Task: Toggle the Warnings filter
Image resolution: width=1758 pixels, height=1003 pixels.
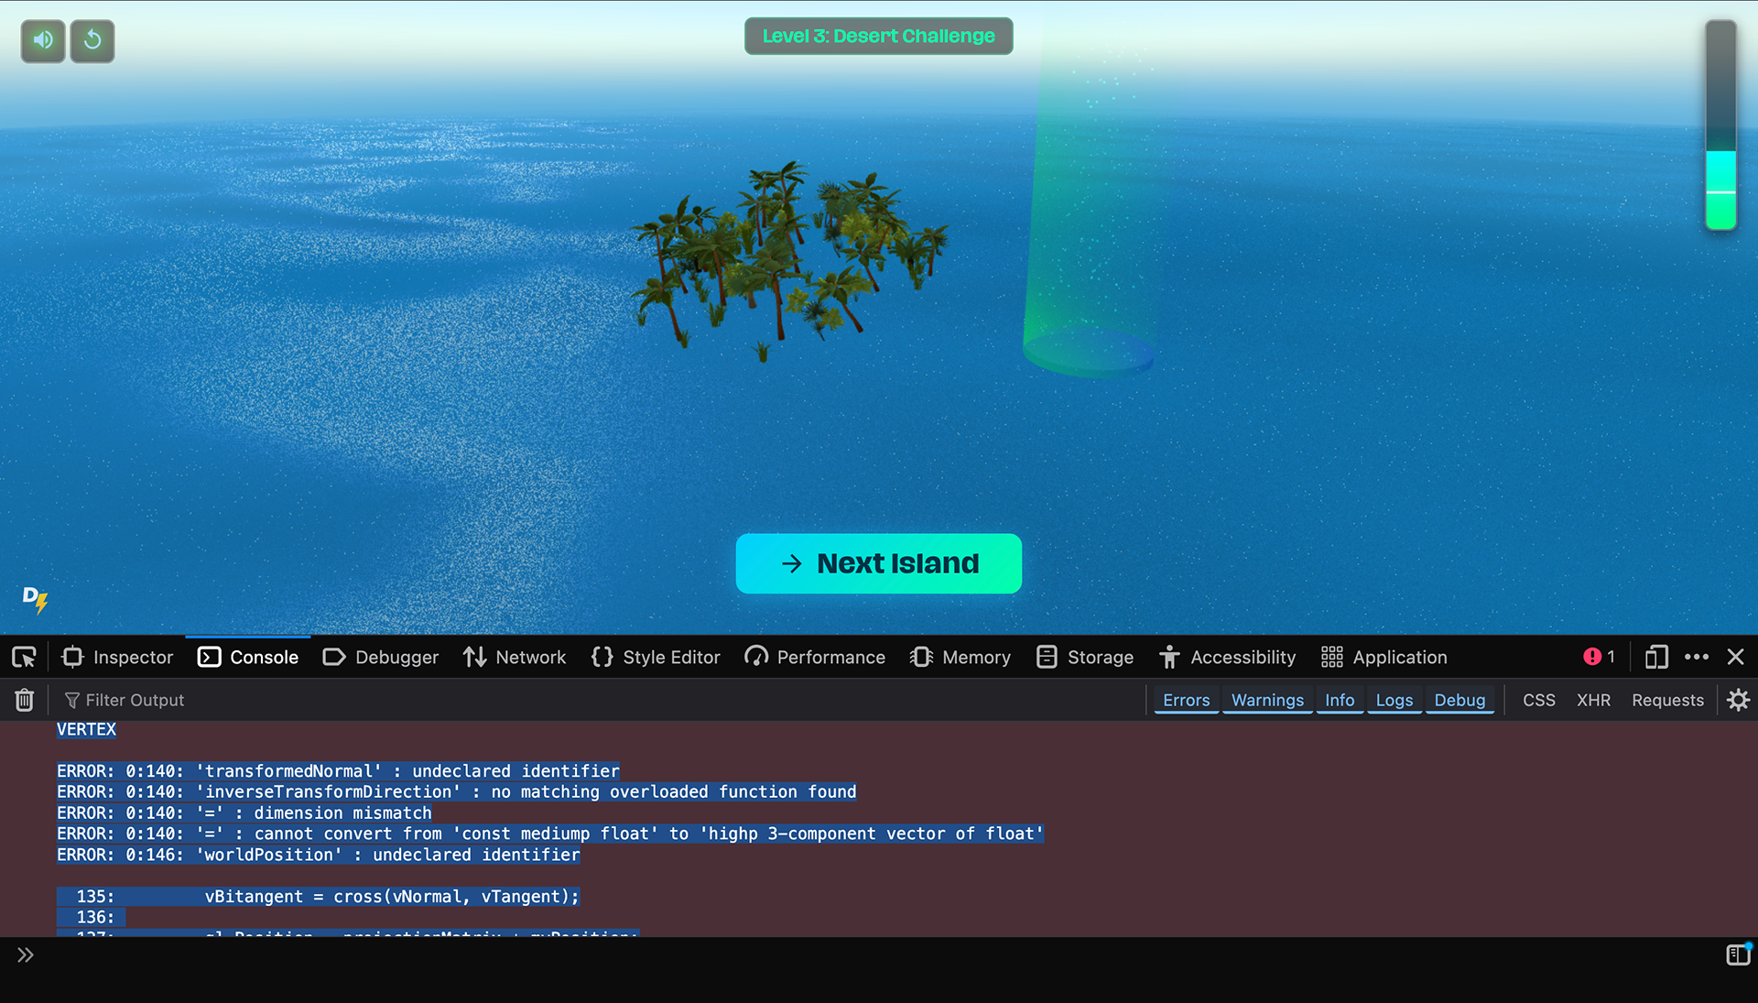Action: 1267,700
